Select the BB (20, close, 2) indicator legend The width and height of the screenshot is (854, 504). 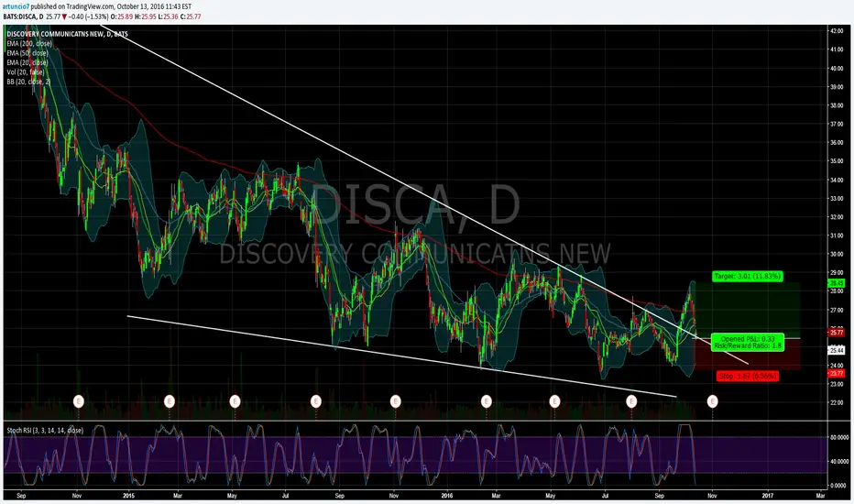[28, 82]
